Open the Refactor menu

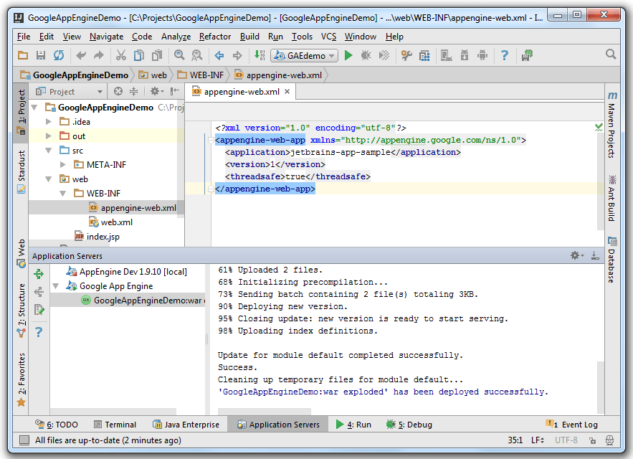(215, 37)
